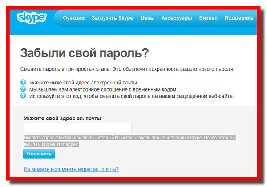This screenshot has height=187, width=267.
Task: Click the step 1 number bullet icon
Action: pyautogui.click(x=23, y=82)
